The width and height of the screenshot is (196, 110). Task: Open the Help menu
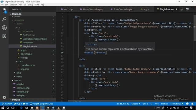pyautogui.click(x=43, y=5)
